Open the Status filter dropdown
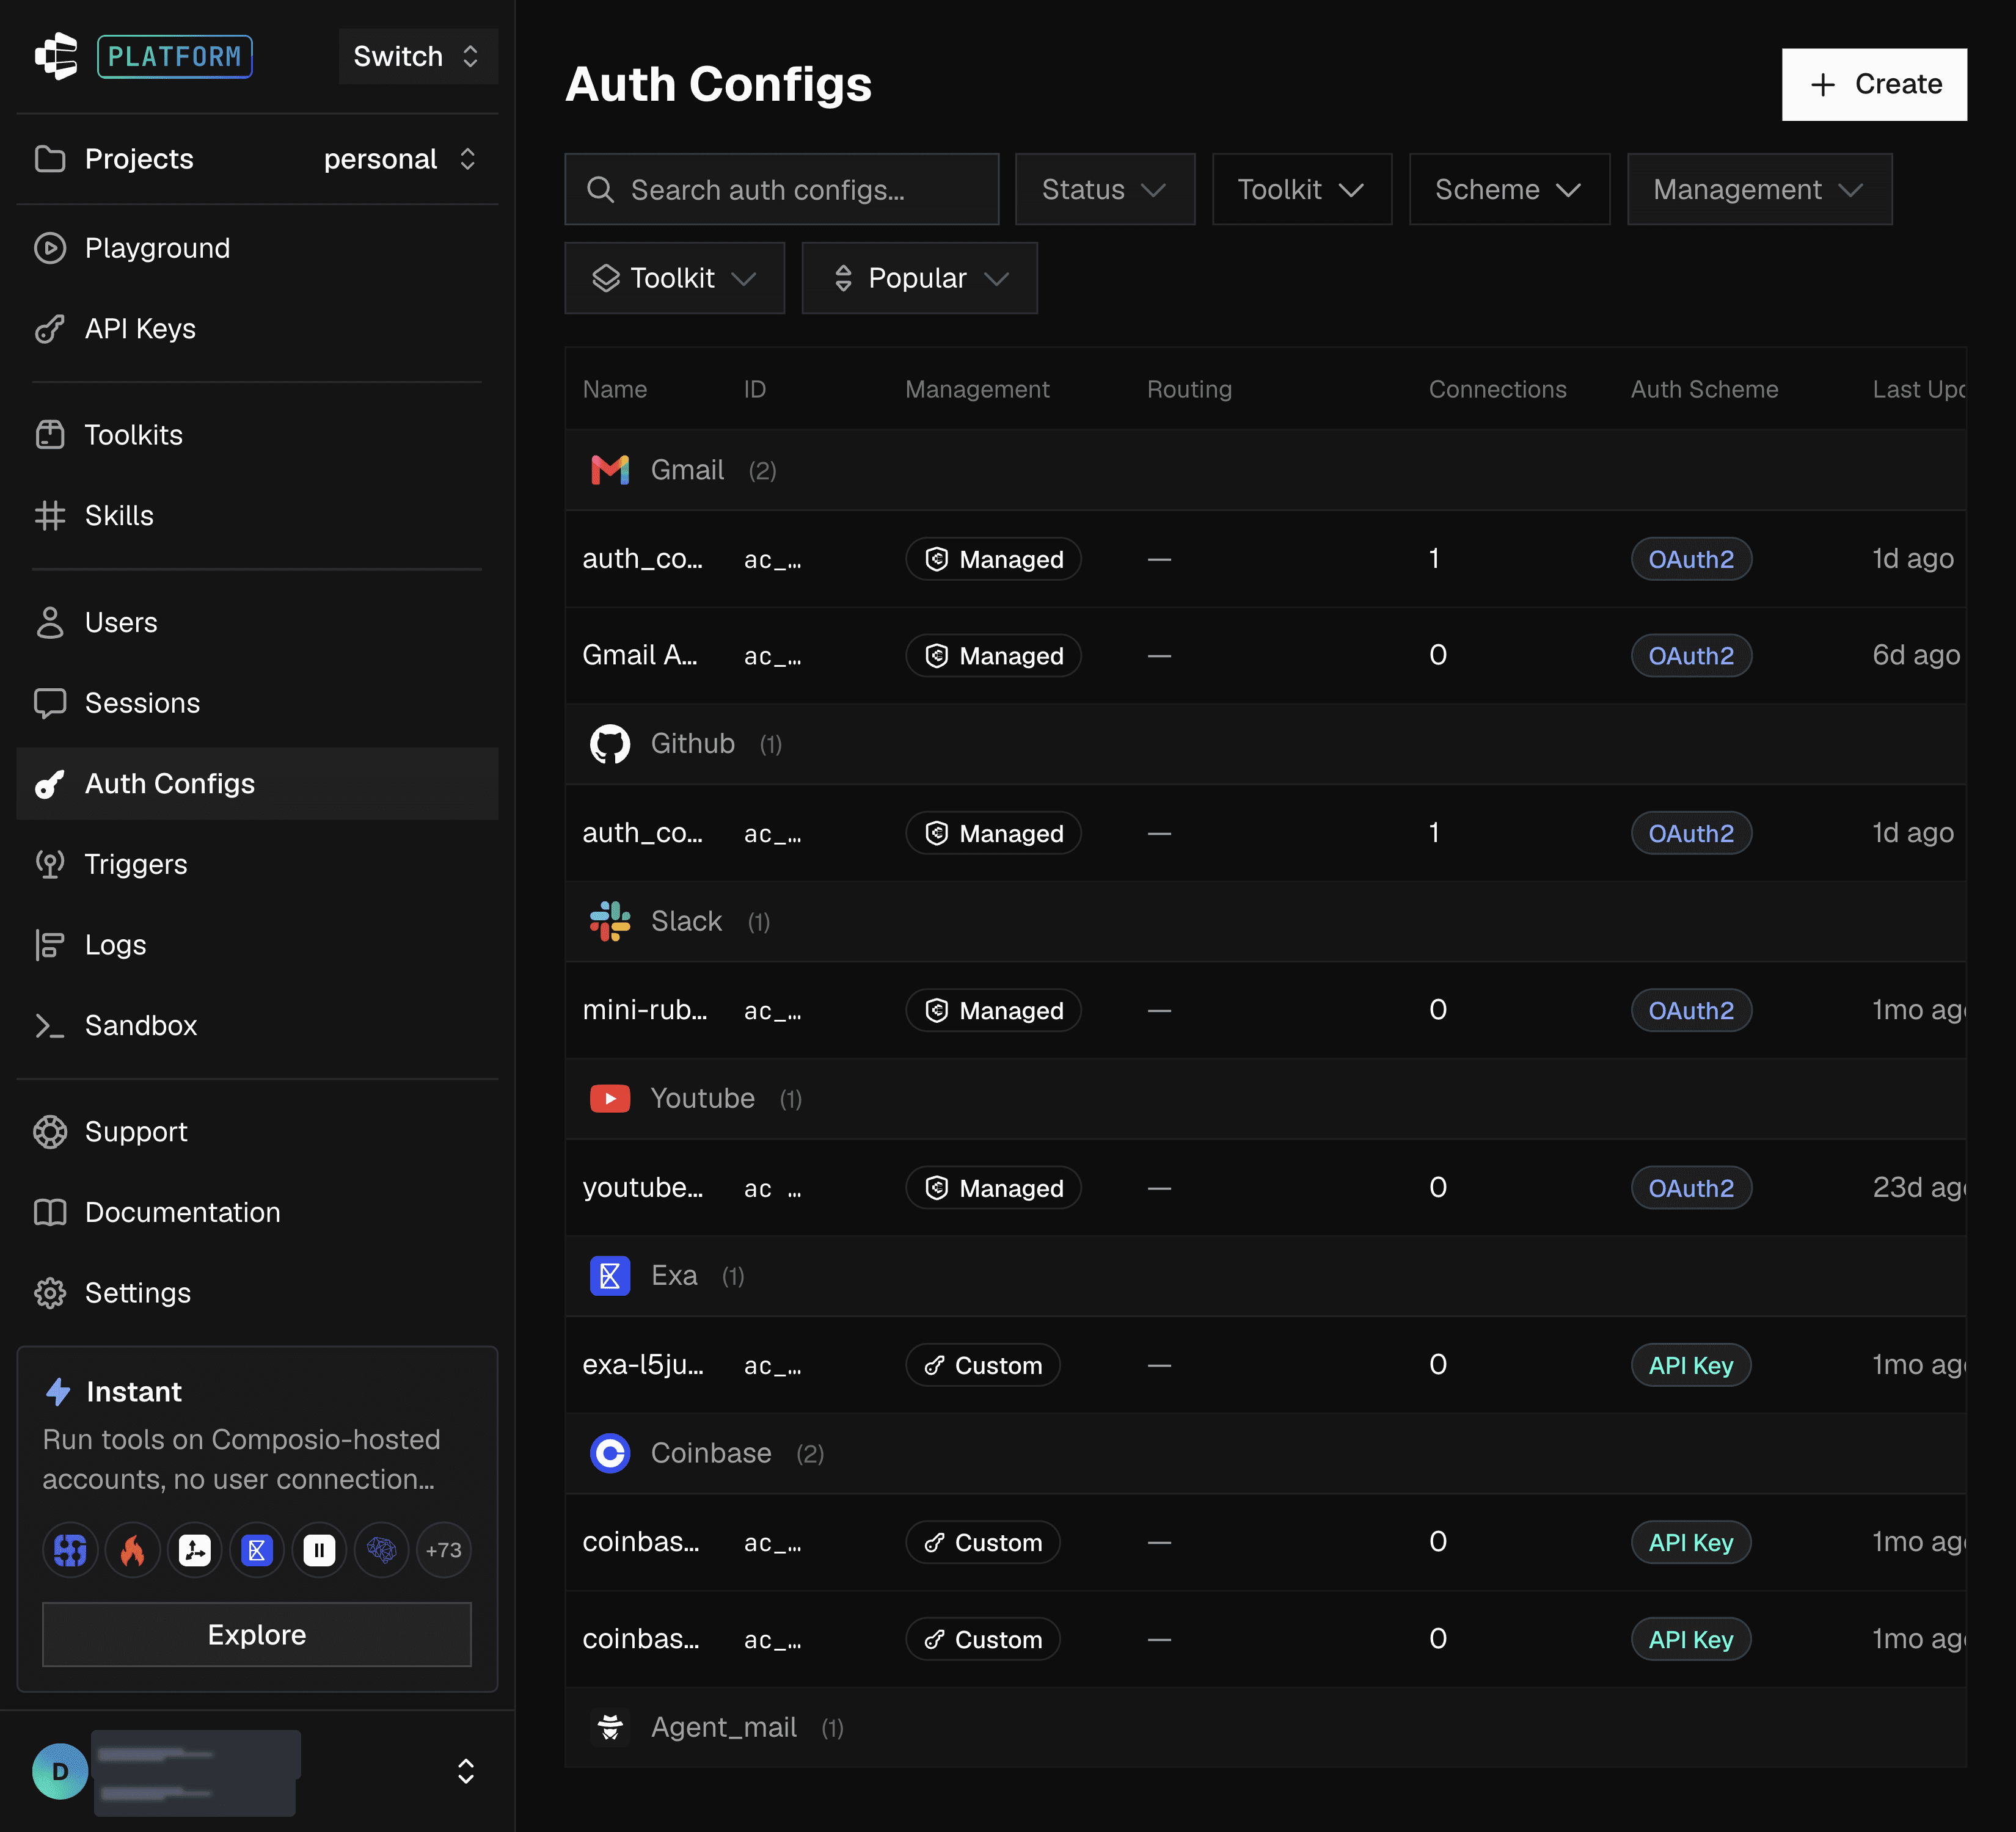Image resolution: width=2016 pixels, height=1832 pixels. coord(1105,190)
